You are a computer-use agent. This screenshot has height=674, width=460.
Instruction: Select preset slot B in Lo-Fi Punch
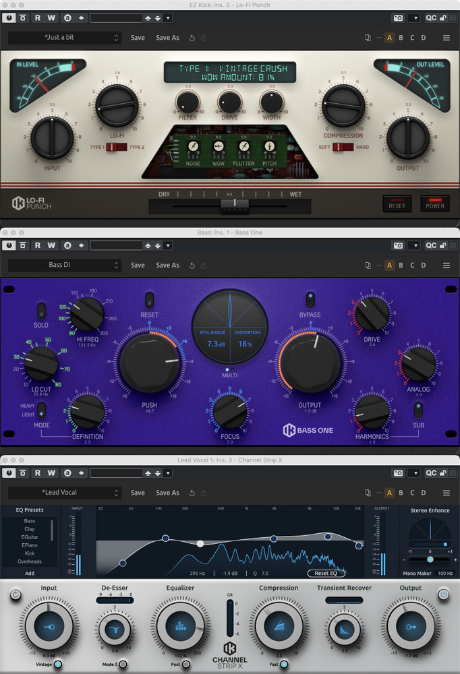click(x=401, y=38)
